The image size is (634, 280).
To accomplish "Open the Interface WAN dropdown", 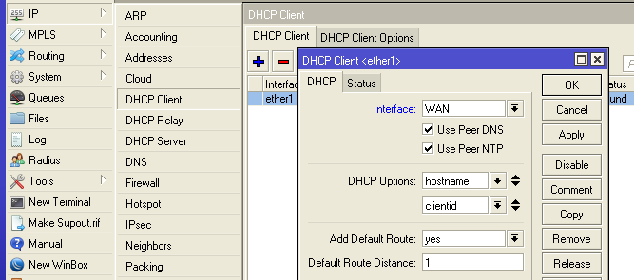I will pos(515,109).
